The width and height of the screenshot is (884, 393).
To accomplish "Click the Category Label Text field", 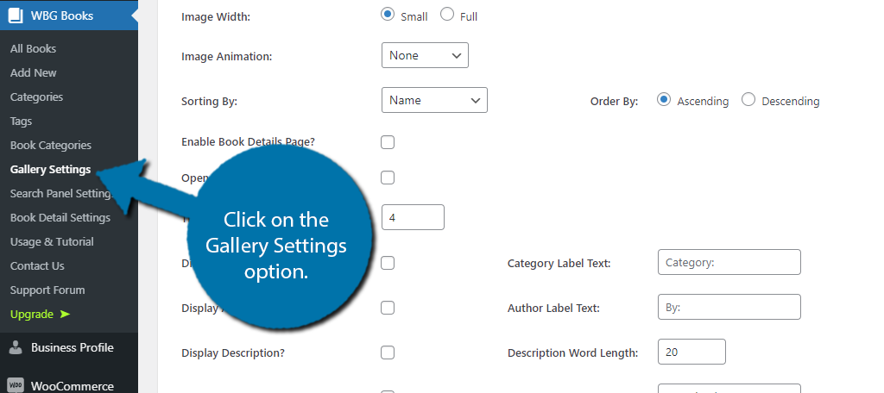I will click(729, 262).
